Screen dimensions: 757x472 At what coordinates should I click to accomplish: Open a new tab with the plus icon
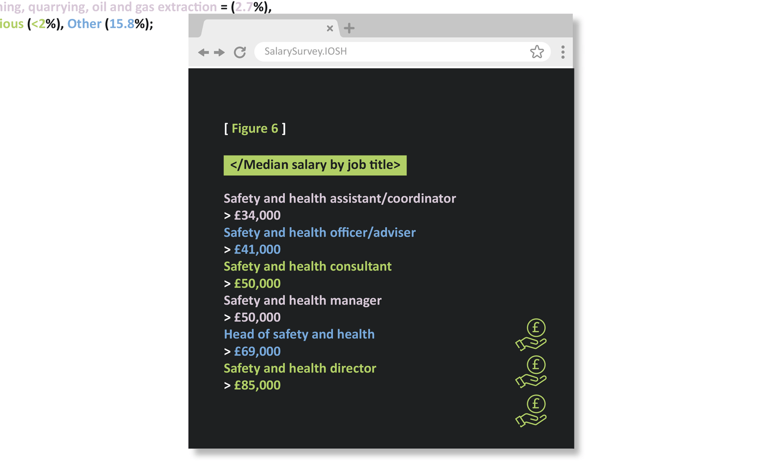point(349,28)
